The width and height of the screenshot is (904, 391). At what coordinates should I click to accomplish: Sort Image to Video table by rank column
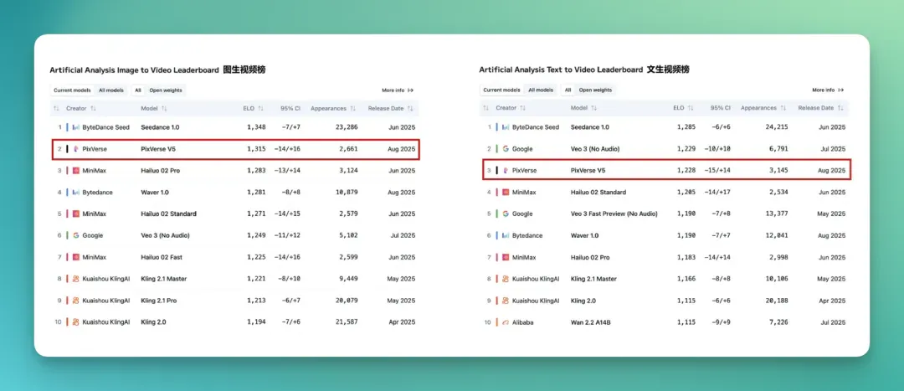57,108
